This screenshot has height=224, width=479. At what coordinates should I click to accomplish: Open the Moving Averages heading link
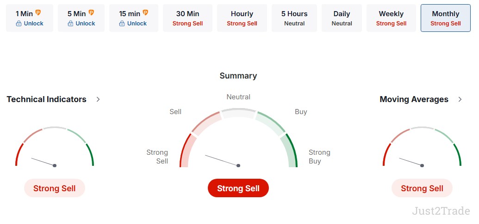click(x=414, y=99)
